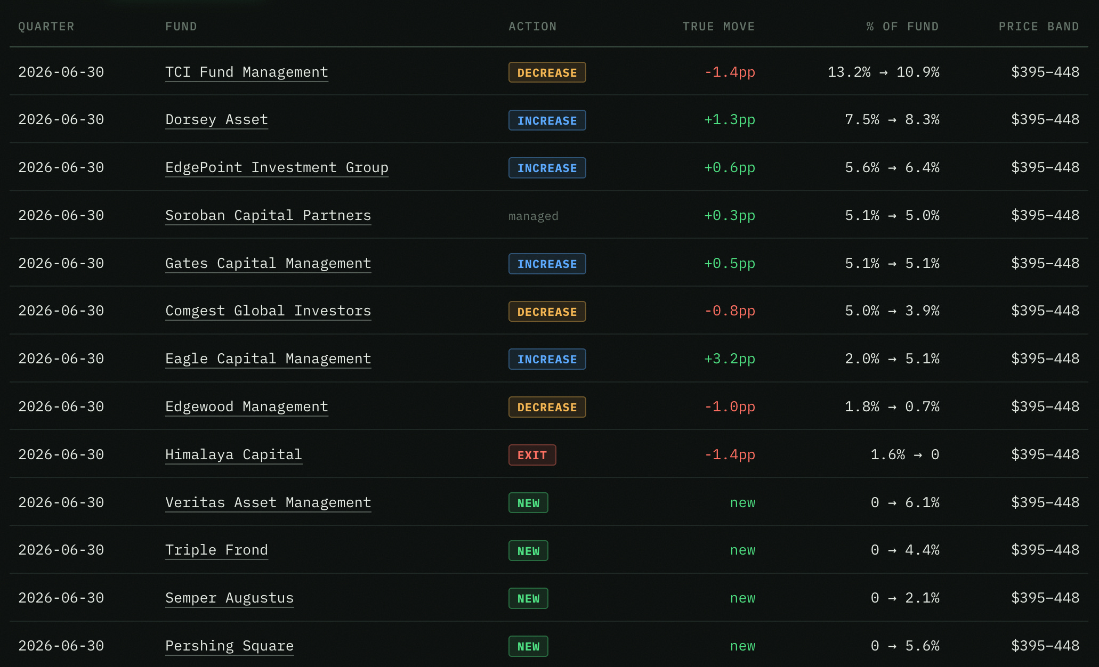The image size is (1099, 667).
Task: Select DECREASE badge for Comgest Global Investors
Action: (x=547, y=312)
